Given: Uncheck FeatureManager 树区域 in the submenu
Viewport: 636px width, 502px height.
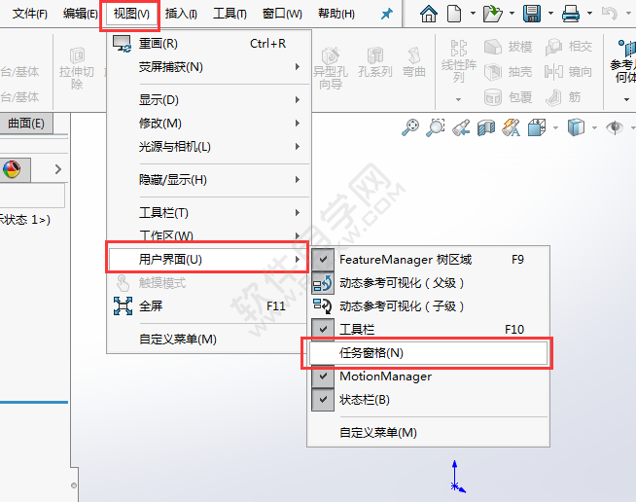Looking at the screenshot, I should 428,260.
